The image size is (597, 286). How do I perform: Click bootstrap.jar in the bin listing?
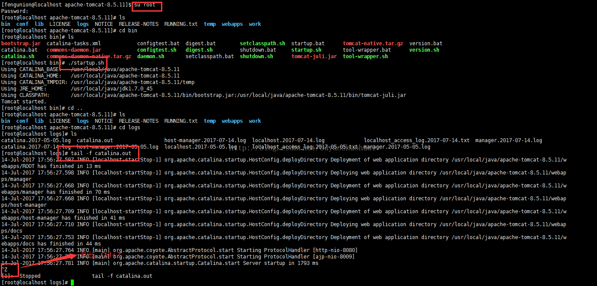pyautogui.click(x=21, y=44)
